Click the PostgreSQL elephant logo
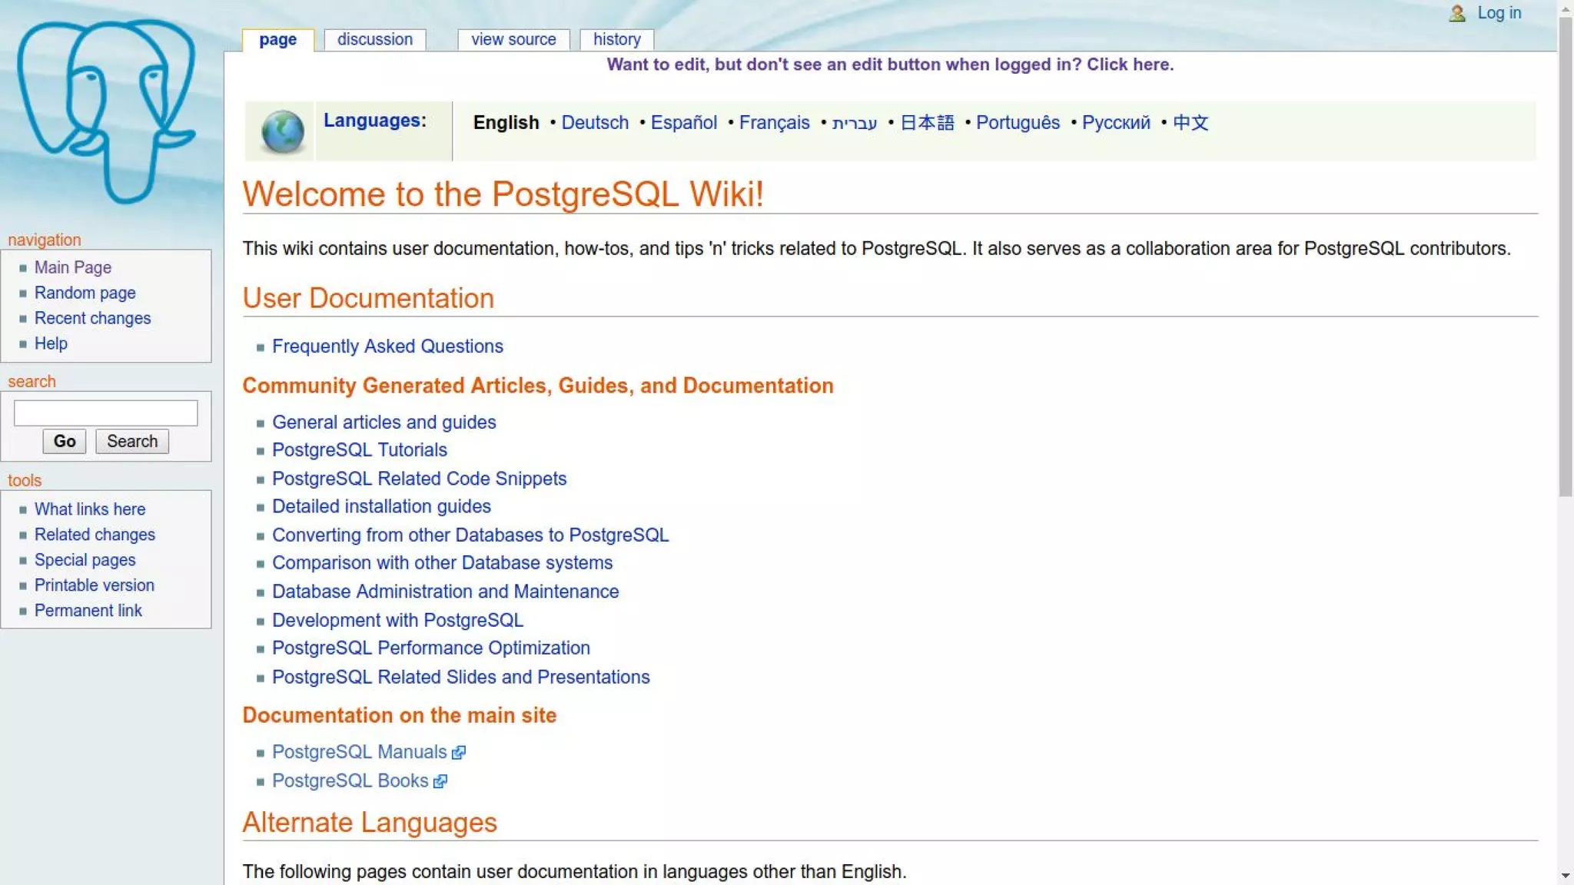1574x885 pixels. coord(106,111)
